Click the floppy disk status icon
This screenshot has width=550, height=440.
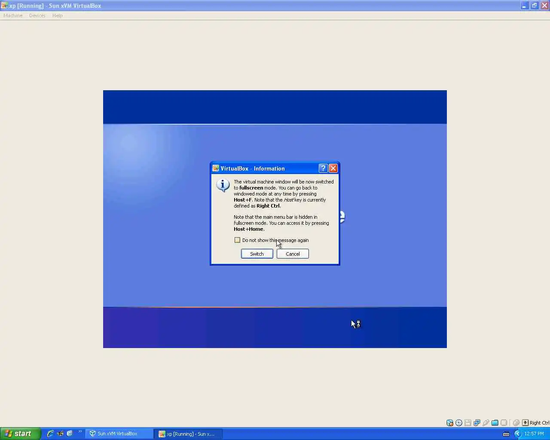tap(468, 423)
